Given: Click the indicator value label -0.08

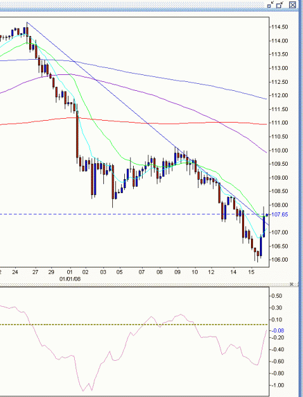Looking at the screenshot, I should 278,330.
